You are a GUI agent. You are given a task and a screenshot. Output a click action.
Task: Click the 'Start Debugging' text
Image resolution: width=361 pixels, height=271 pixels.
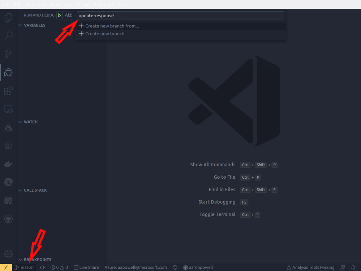217,202
